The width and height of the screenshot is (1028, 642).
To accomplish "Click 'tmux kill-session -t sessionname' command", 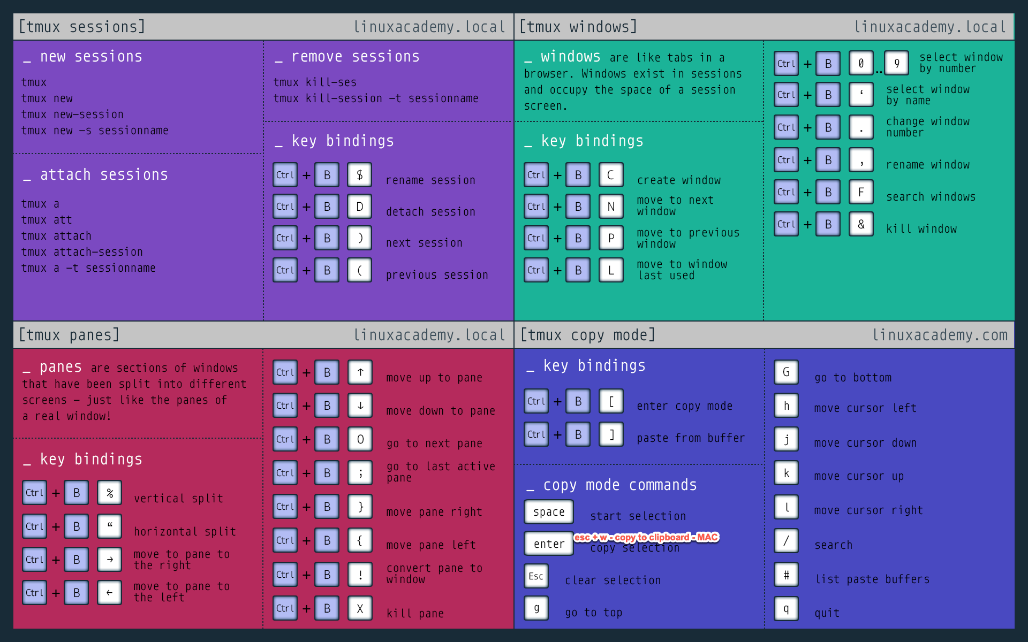I will [376, 98].
